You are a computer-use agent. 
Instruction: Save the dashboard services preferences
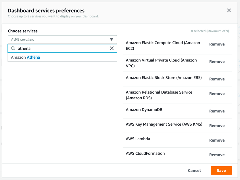coord(221,171)
